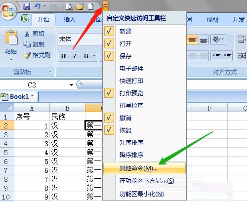Click the Open folder icon
This screenshot has width=247, height=202.
(80, 6)
